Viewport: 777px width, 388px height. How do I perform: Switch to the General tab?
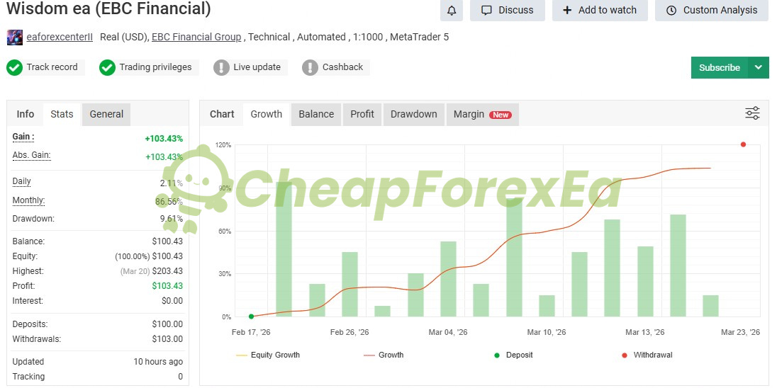pos(106,114)
